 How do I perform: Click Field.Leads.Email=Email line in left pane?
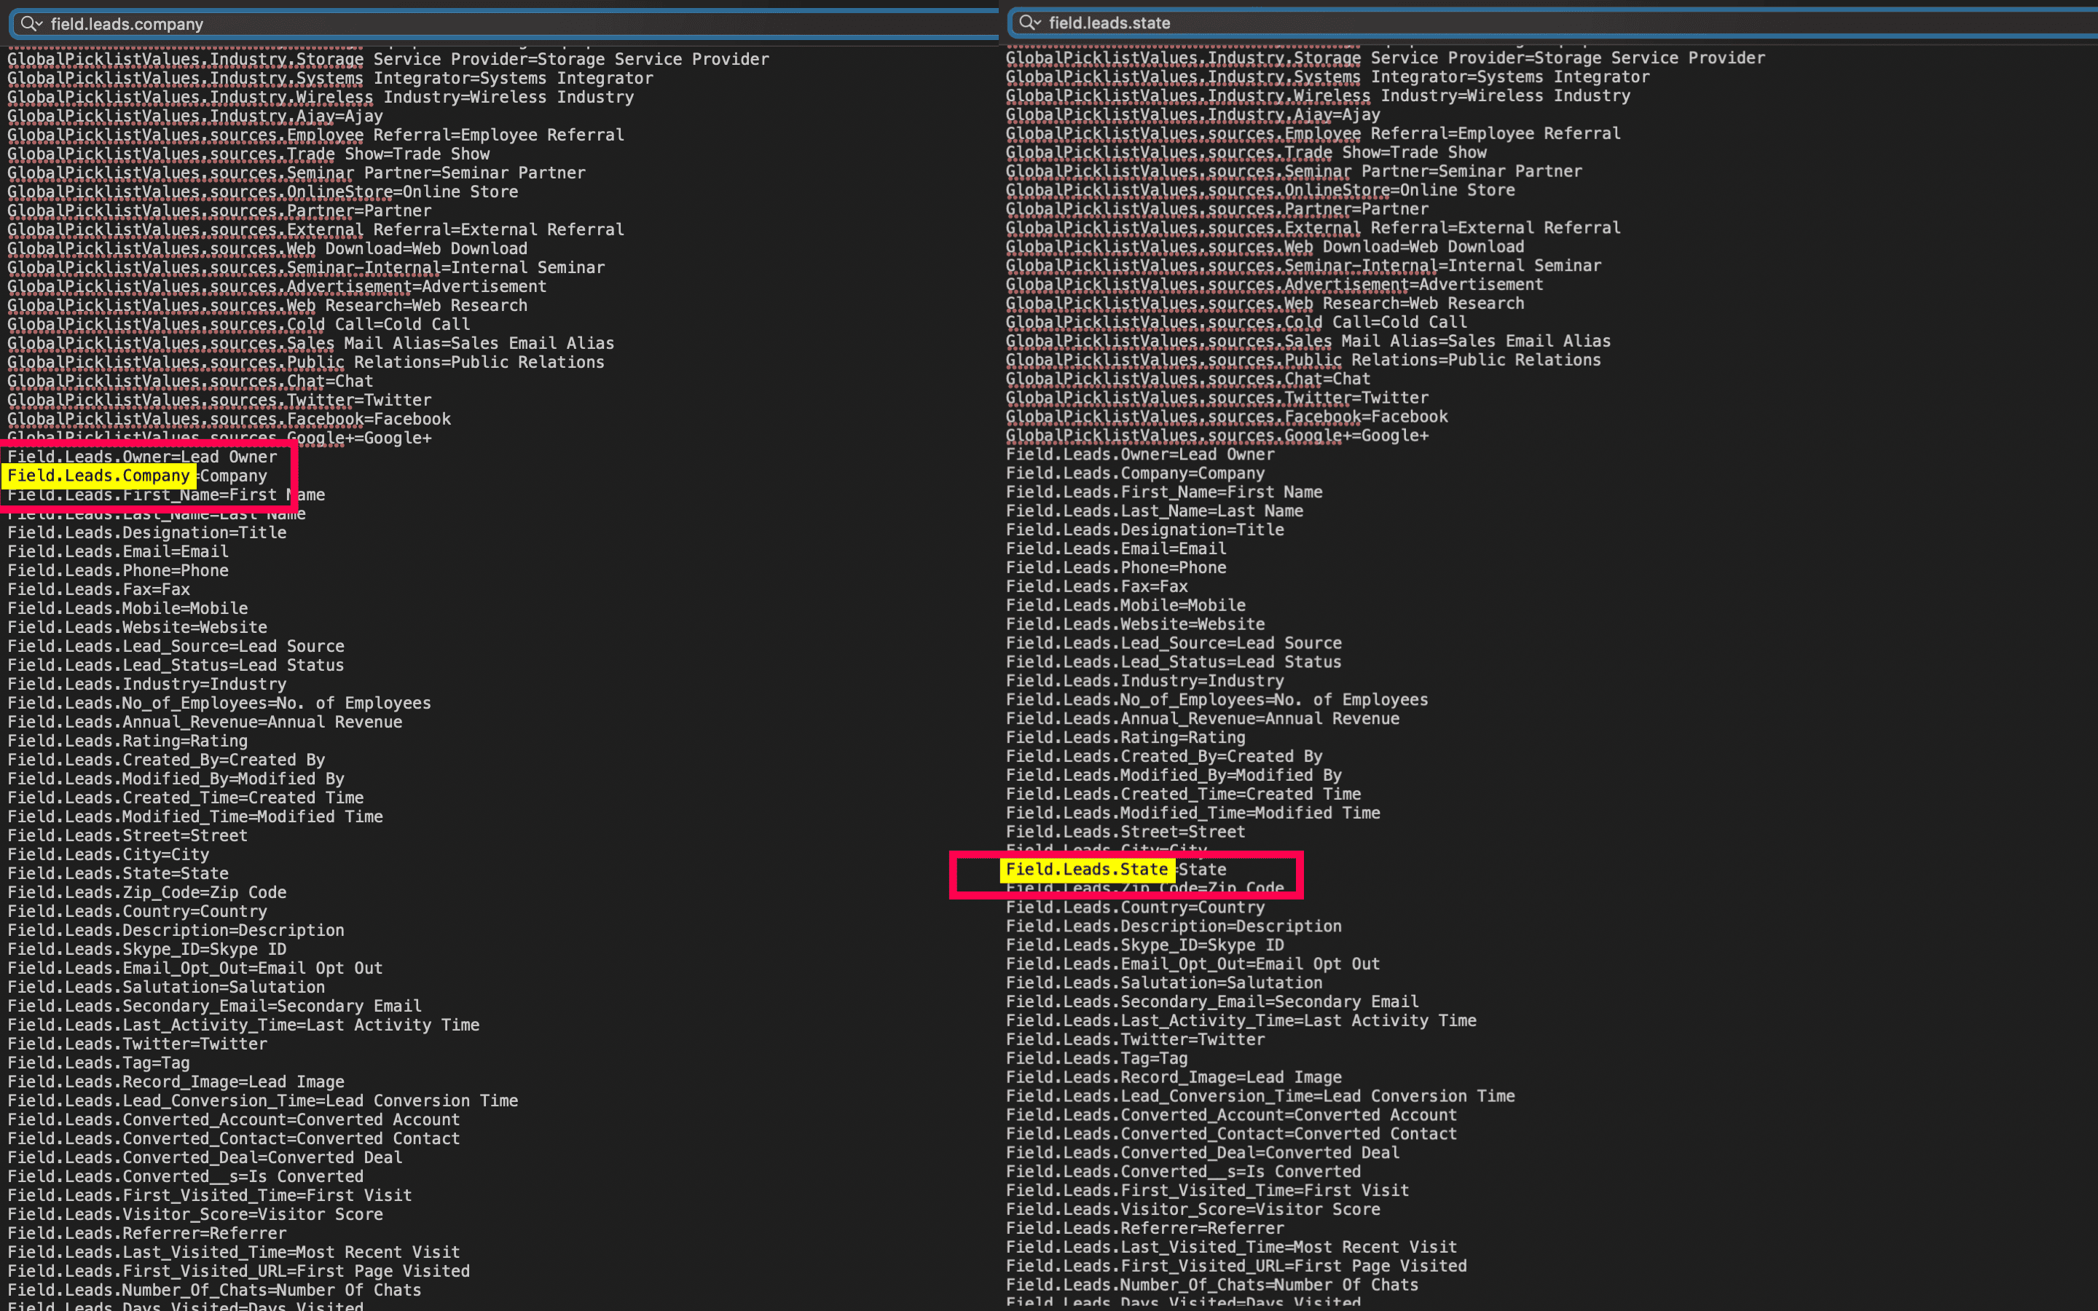[x=119, y=551]
